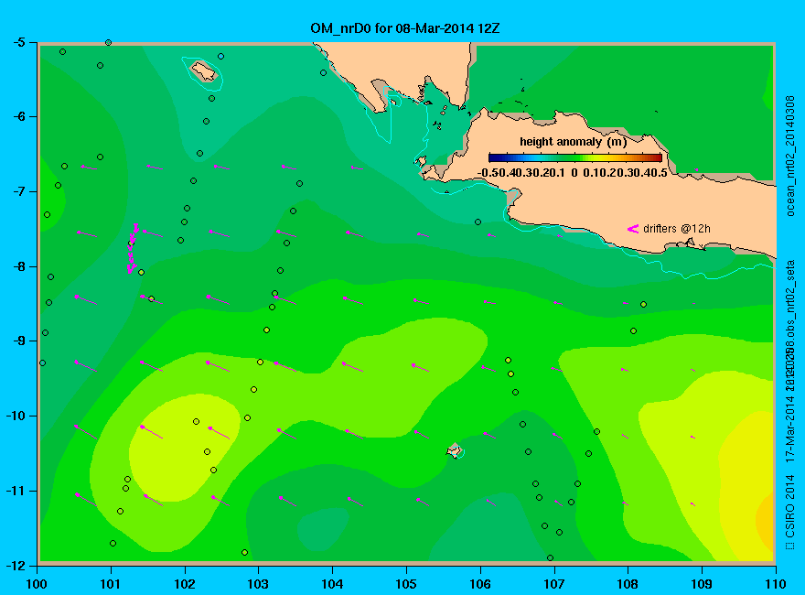Click the magenta drifter arrow legend symbol
This screenshot has height=595, width=805.
[x=632, y=229]
